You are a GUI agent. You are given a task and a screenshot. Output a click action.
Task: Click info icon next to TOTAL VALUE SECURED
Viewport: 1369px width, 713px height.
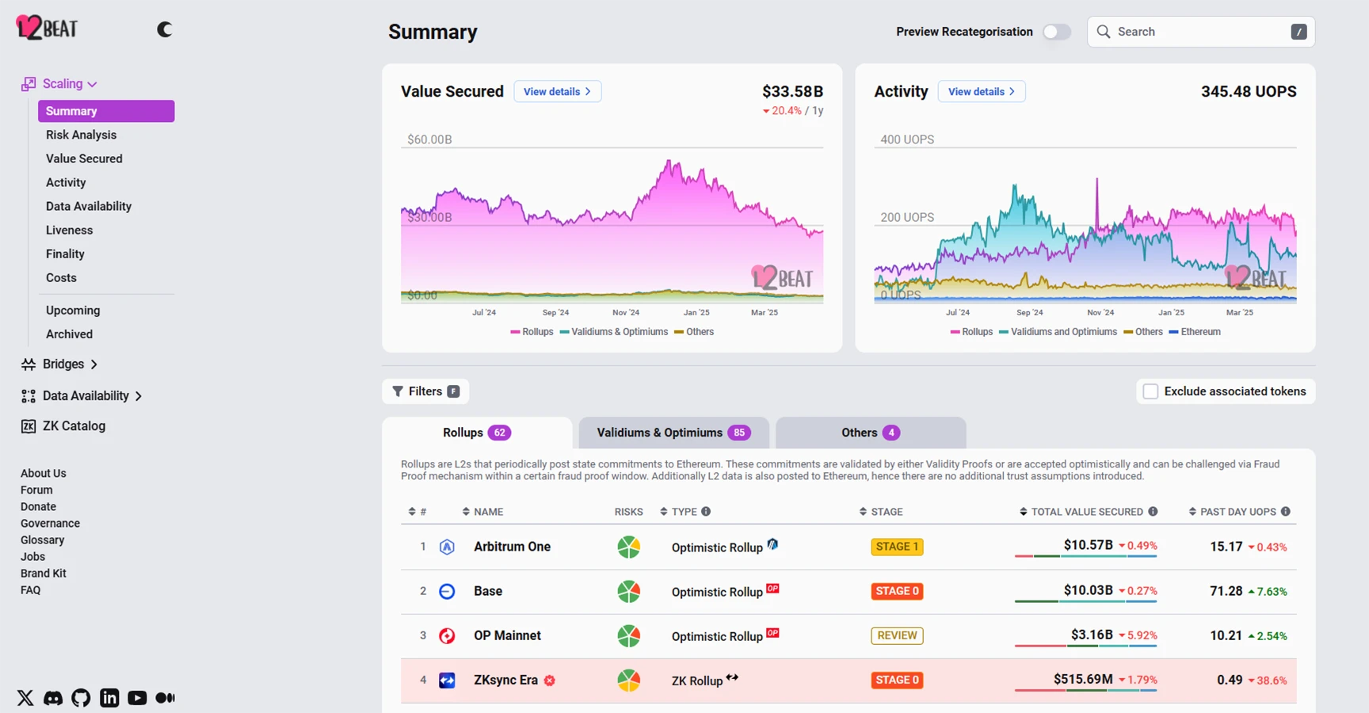coord(1153,512)
